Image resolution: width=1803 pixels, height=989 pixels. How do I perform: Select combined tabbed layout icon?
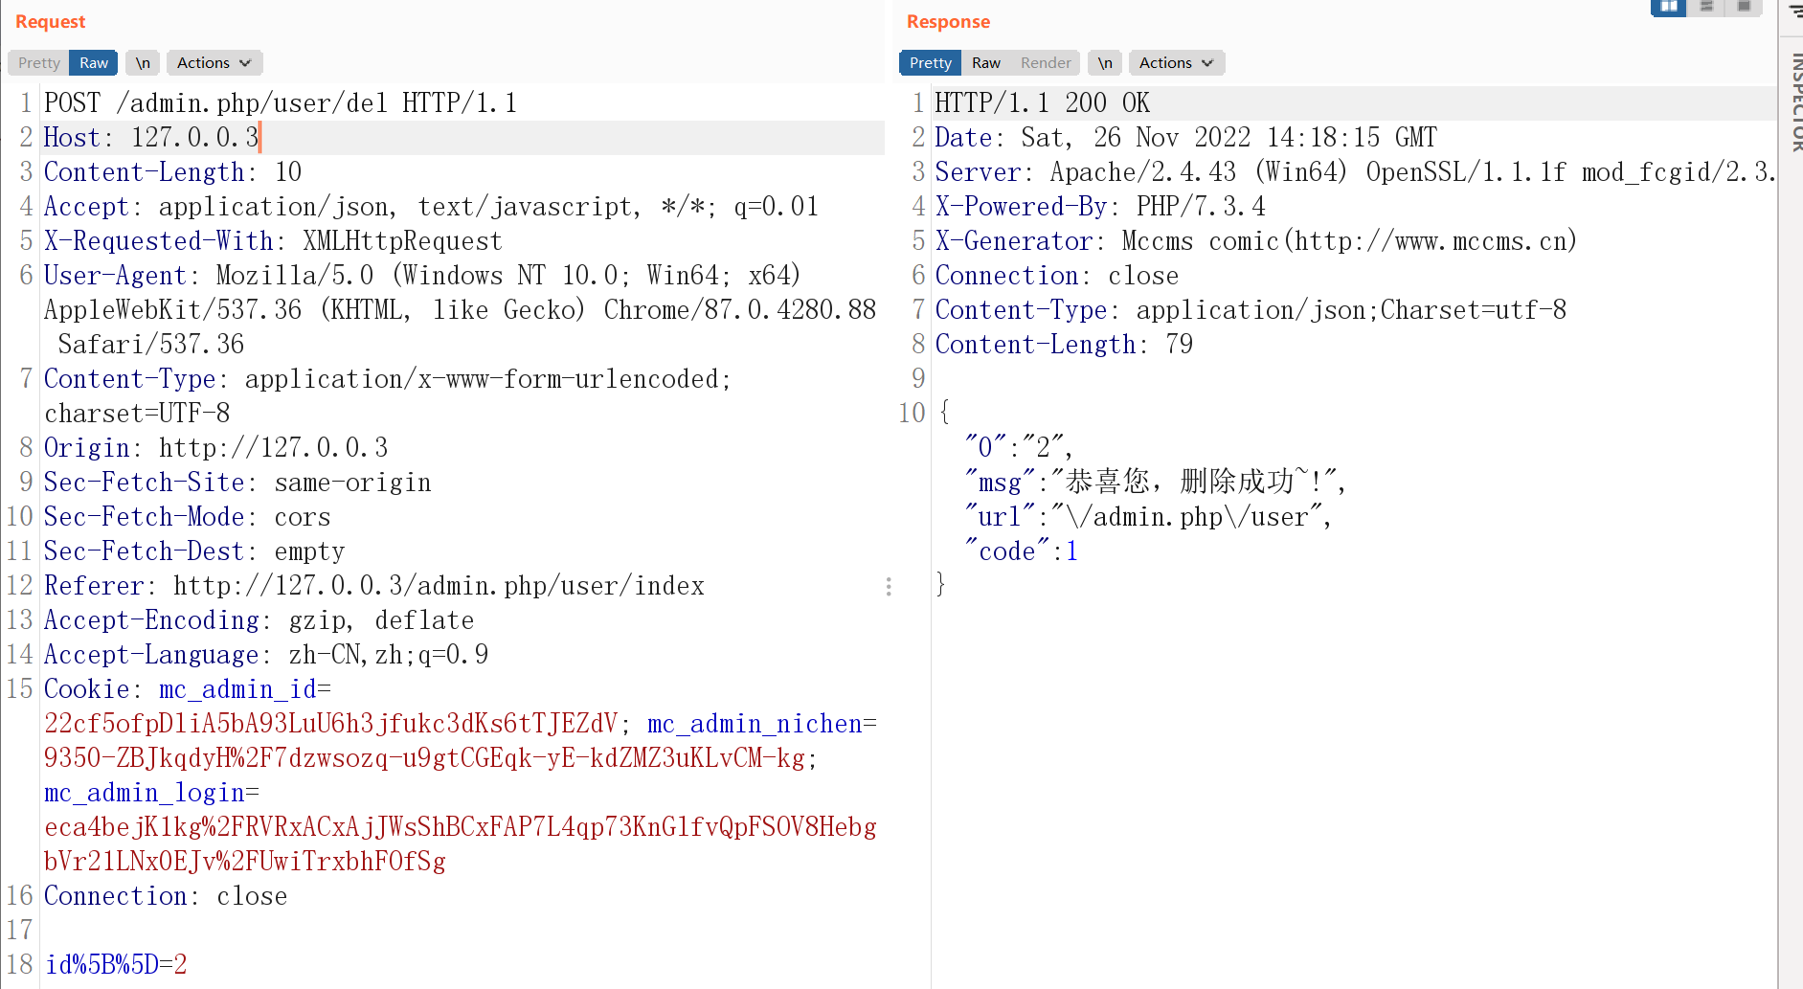tap(1744, 7)
